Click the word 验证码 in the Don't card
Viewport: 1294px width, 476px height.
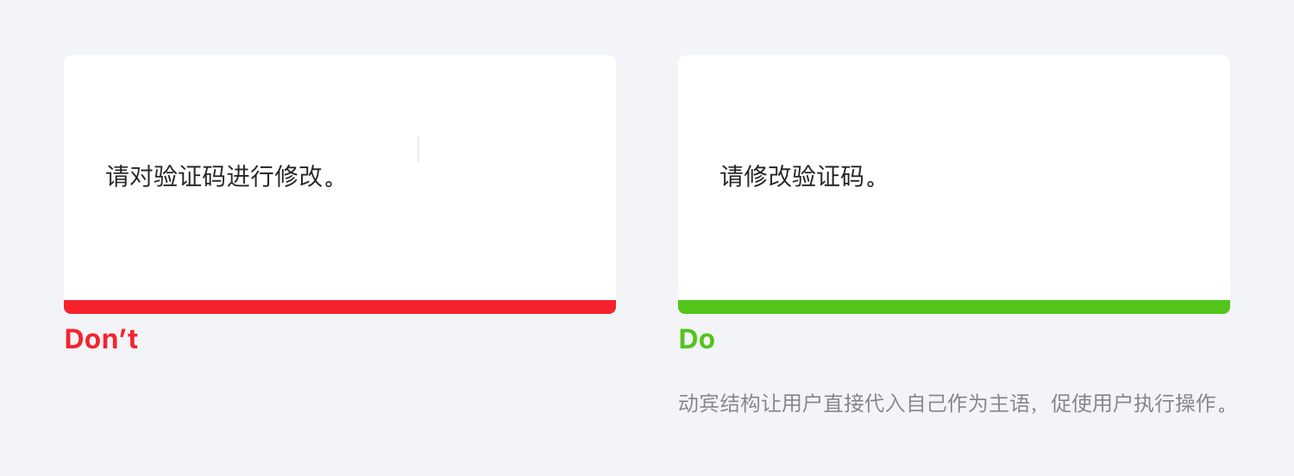click(190, 177)
